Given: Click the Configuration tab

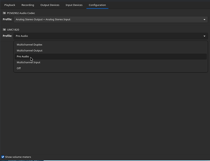Looking at the screenshot, I should coord(97,5).
